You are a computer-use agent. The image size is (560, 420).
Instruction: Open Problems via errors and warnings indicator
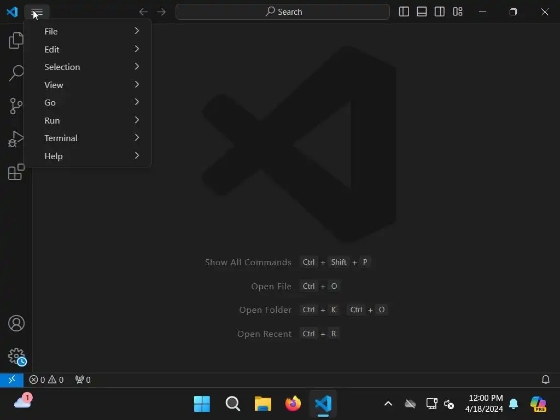pyautogui.click(x=46, y=380)
